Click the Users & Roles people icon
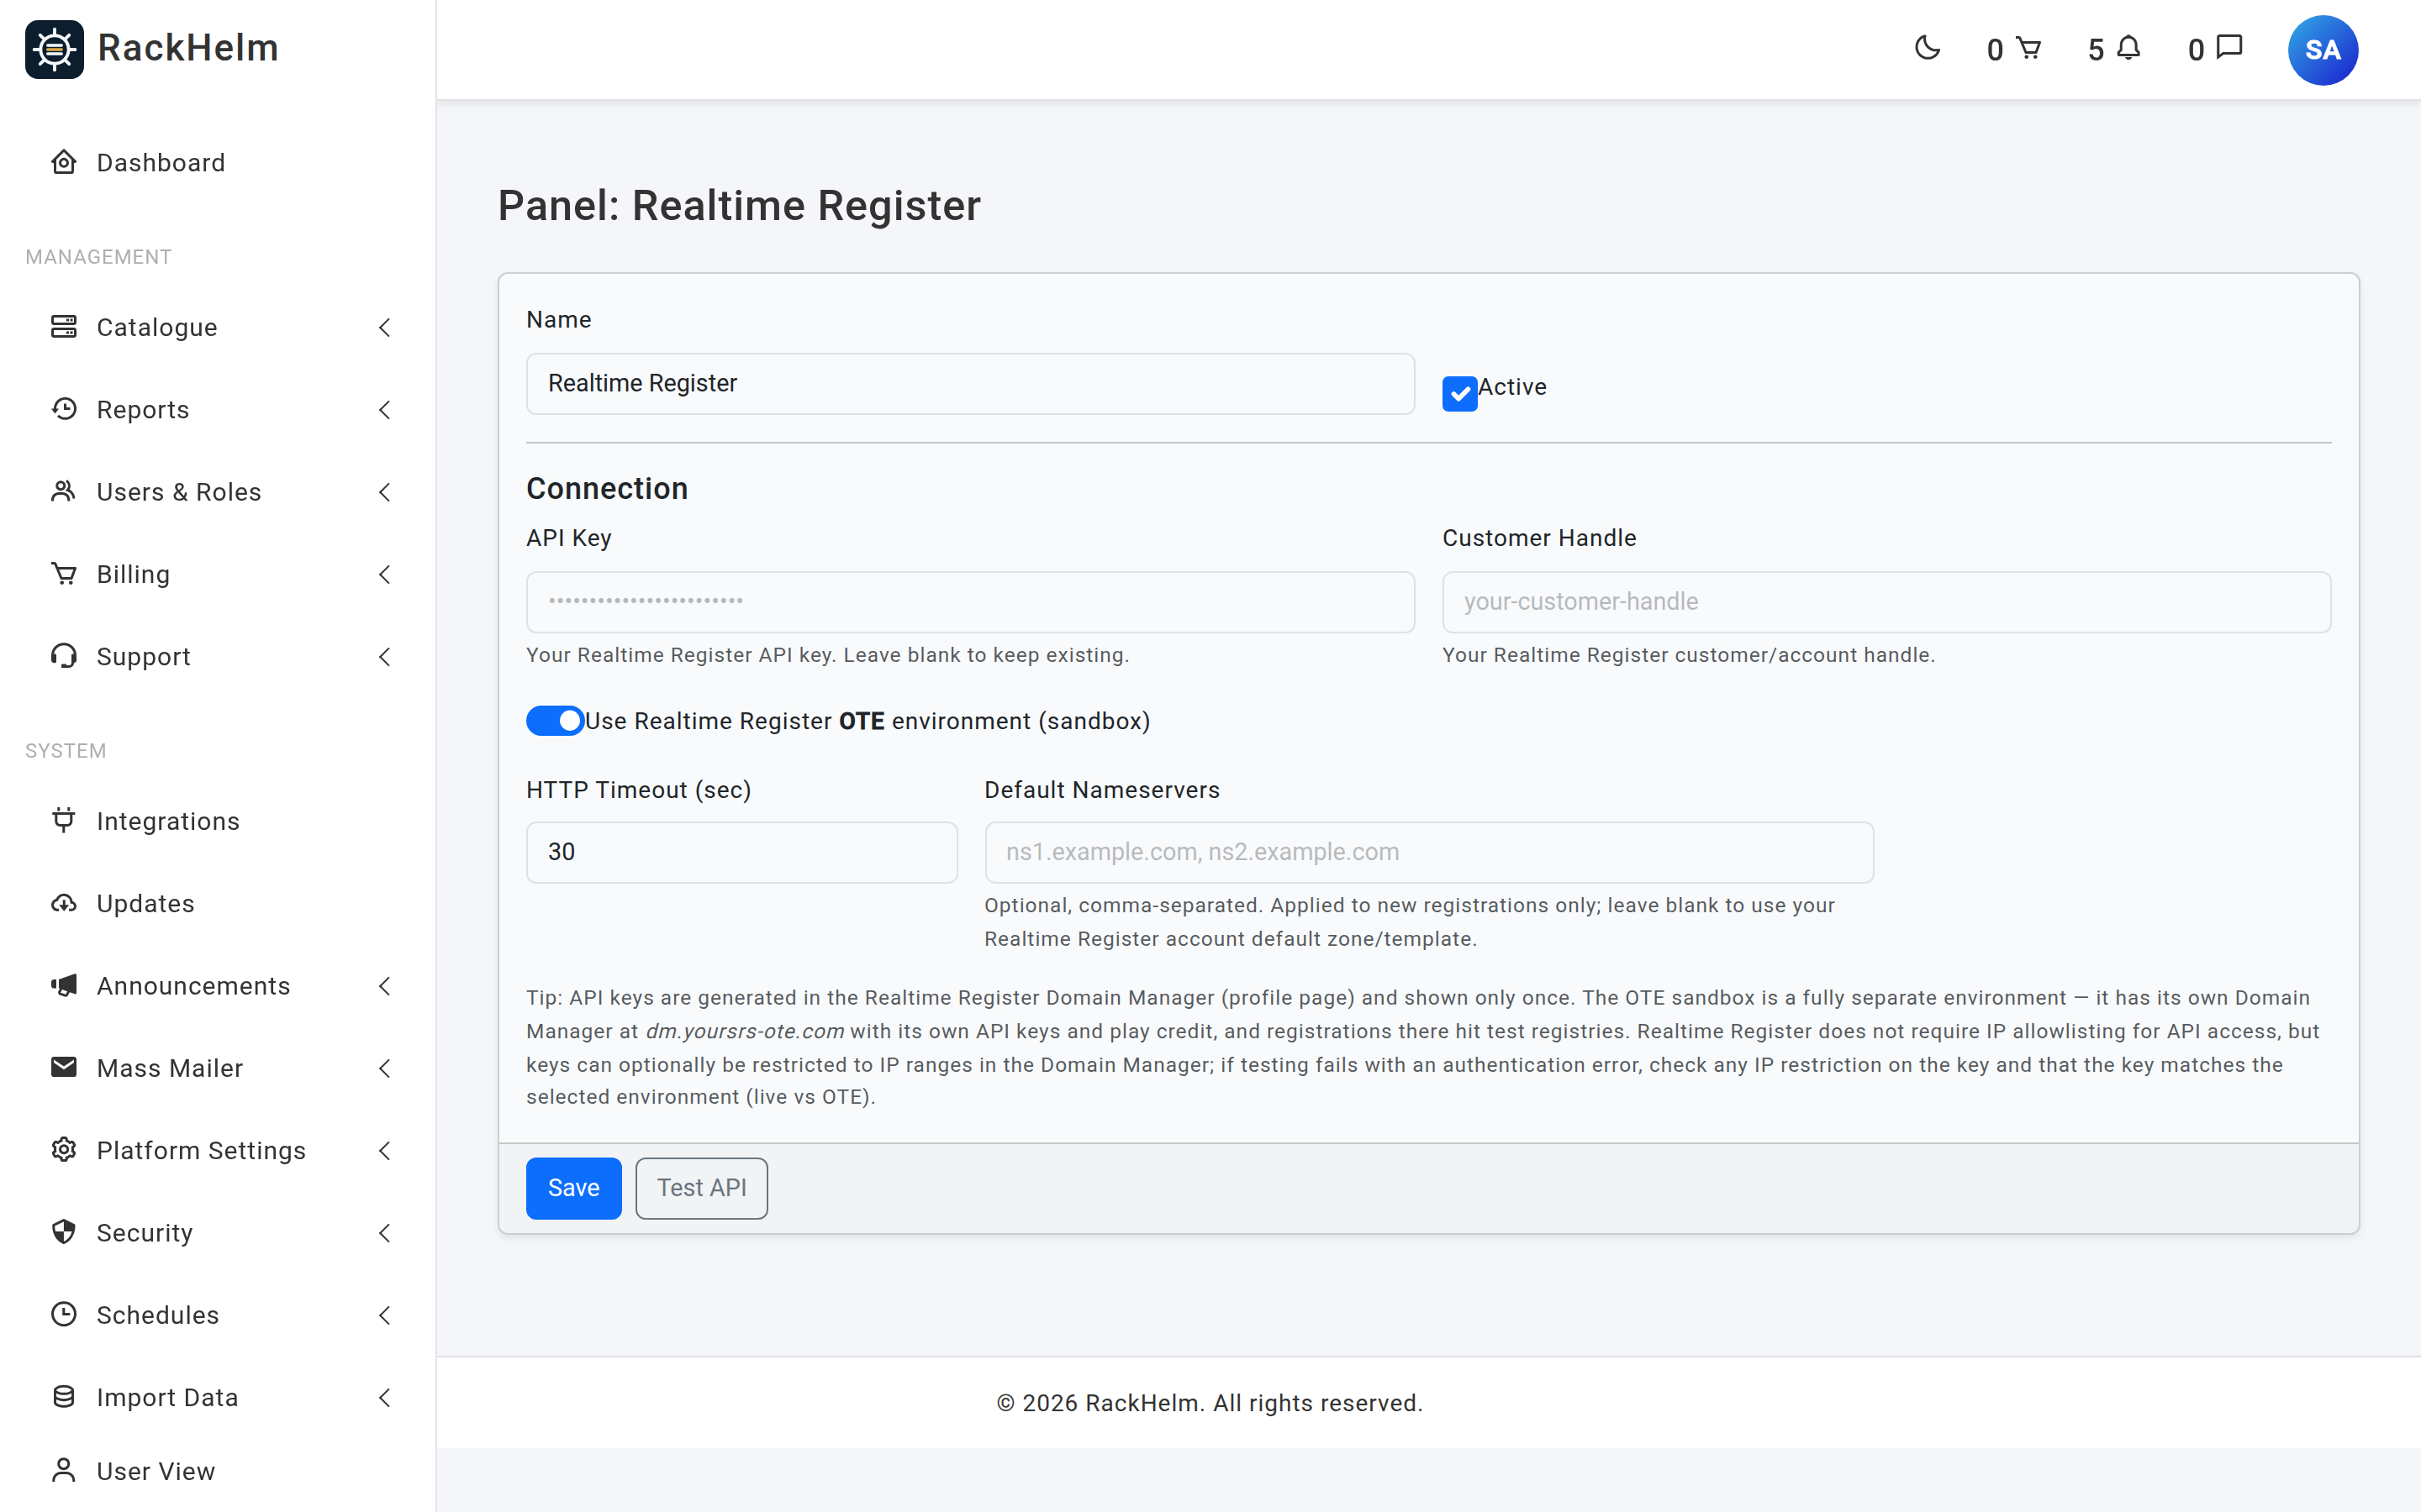2421x1512 pixels. pos(64,491)
